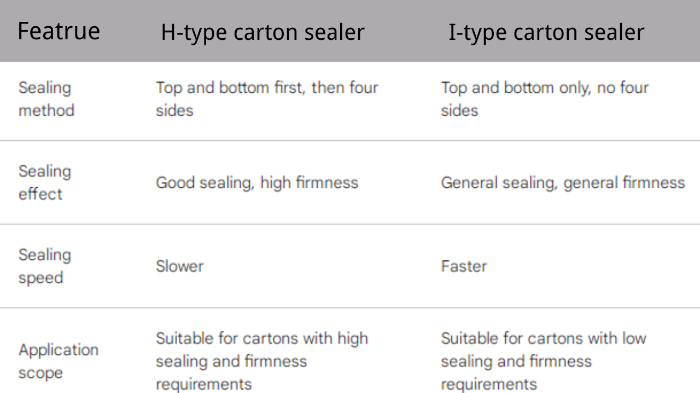The width and height of the screenshot is (700, 393).
Task: Click the divider line below the Sealing speed row
Action: (x=350, y=308)
